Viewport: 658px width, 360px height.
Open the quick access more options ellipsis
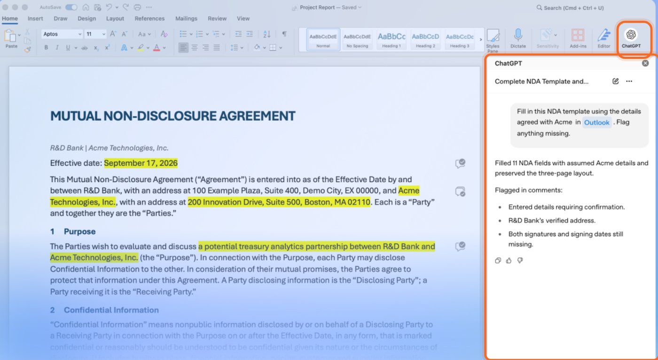coord(149,8)
